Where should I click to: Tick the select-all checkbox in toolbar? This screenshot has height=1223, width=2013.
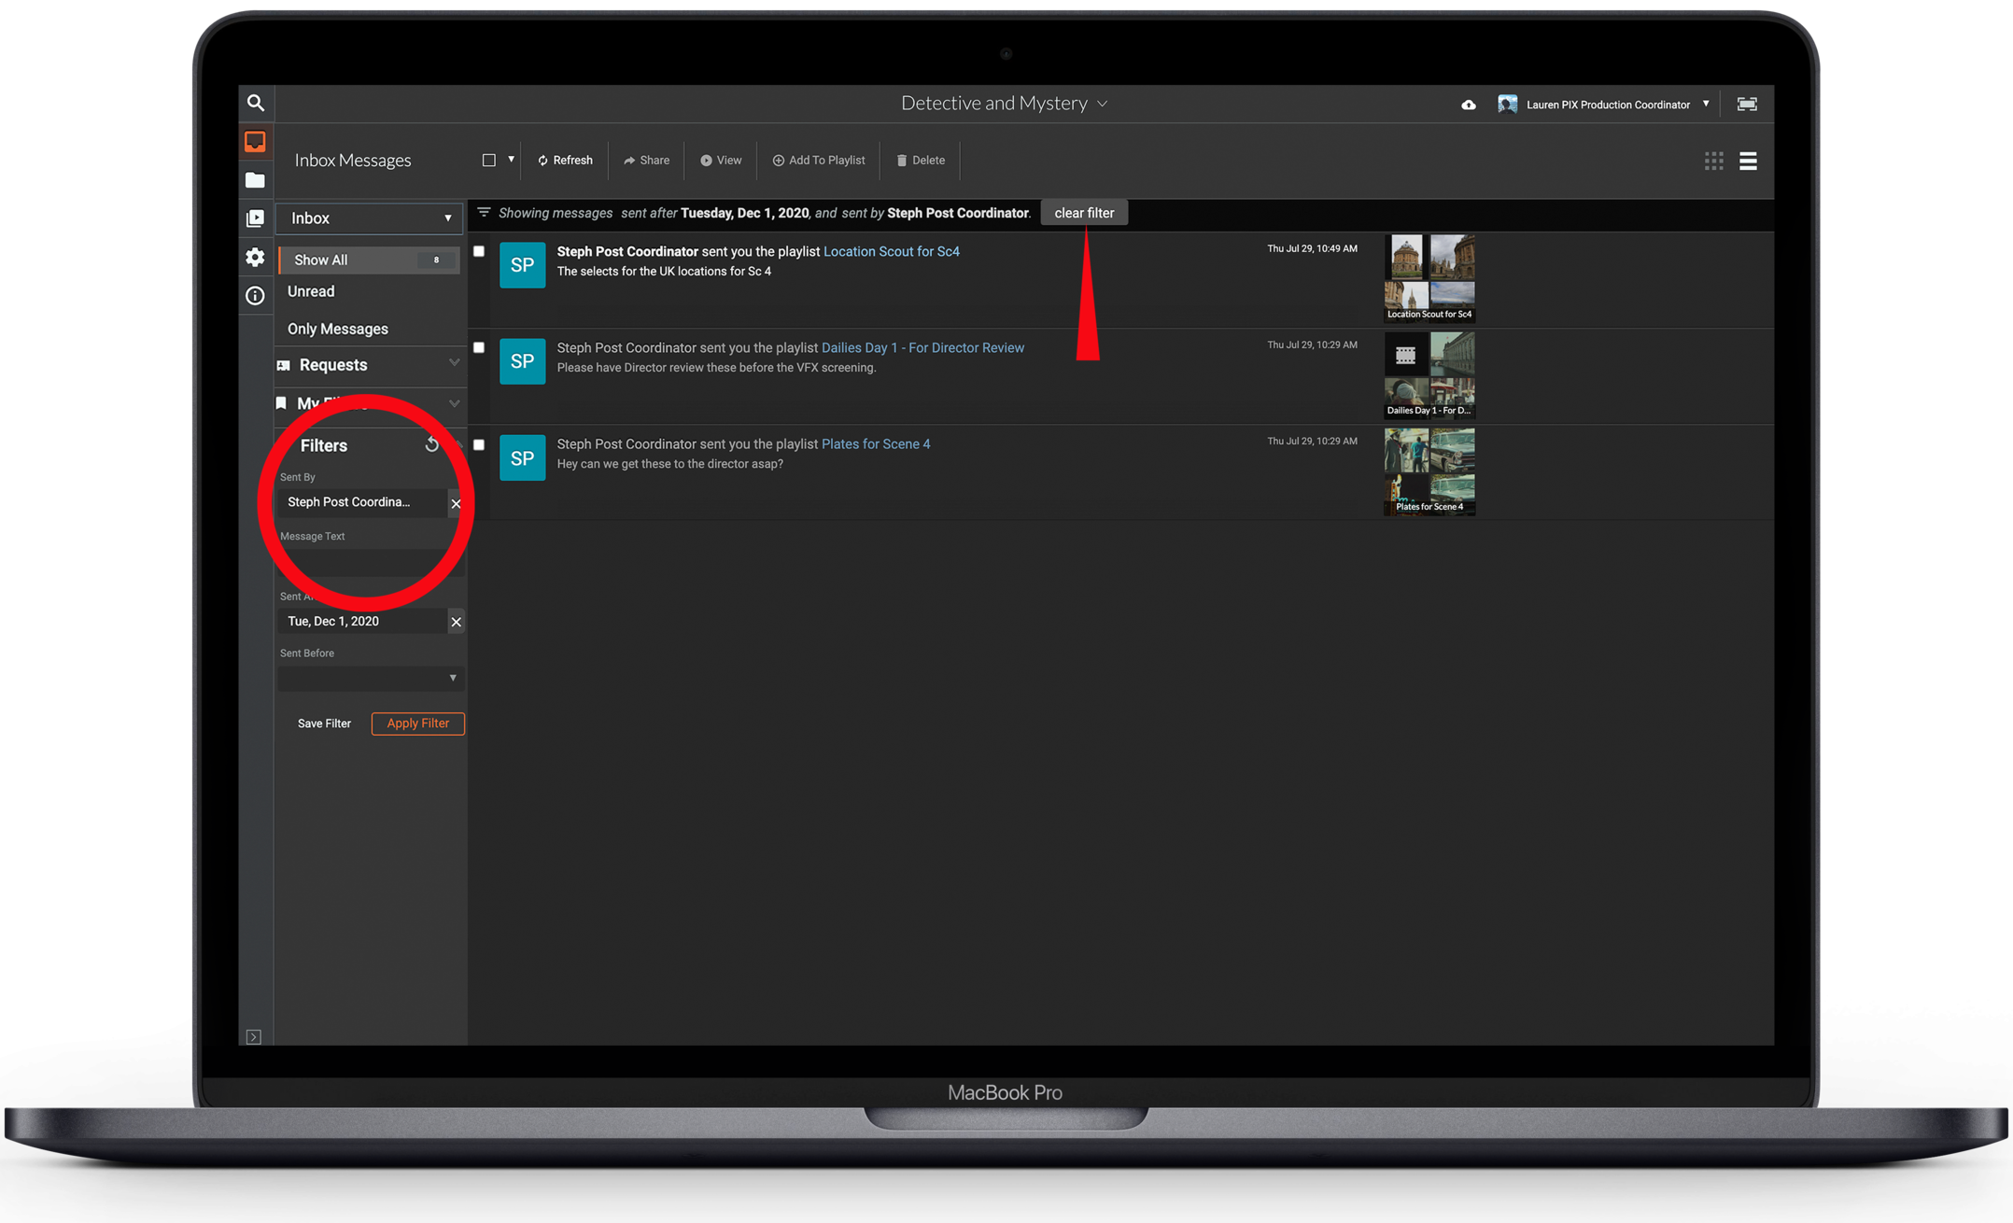click(x=488, y=161)
